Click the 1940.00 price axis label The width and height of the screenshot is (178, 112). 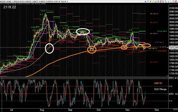pos(173,36)
